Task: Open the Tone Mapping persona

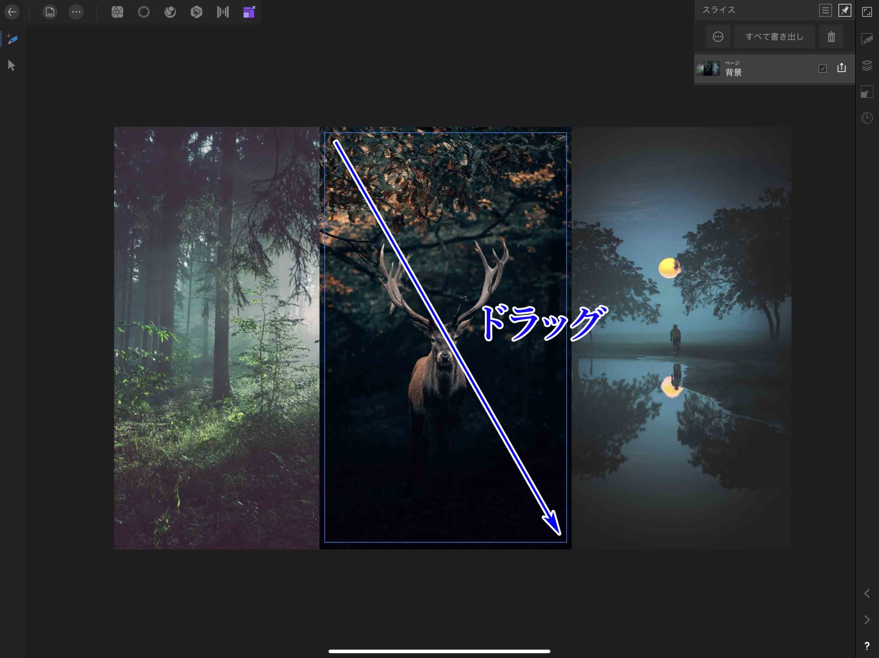Action: click(196, 12)
